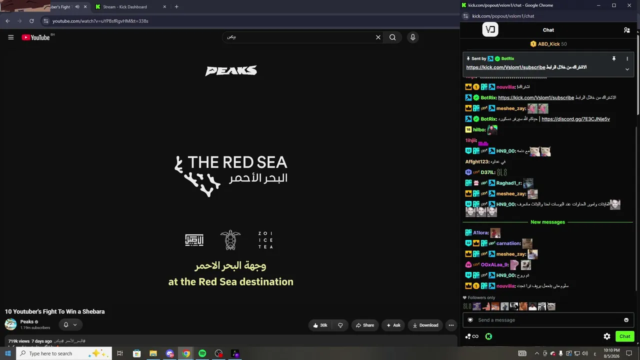This screenshot has width=640, height=360.
Task: Open the Vslom1 channel logo in chat
Action: (490, 29)
